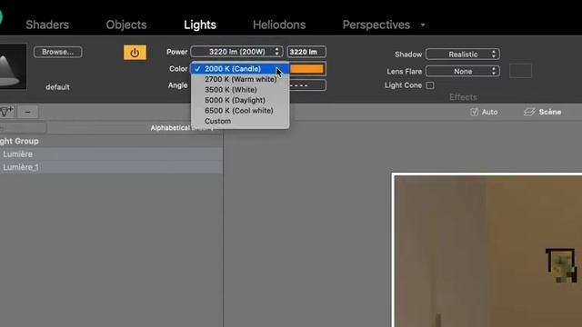
Task: Choose 5000 K (Daylight) option
Action: (x=240, y=100)
